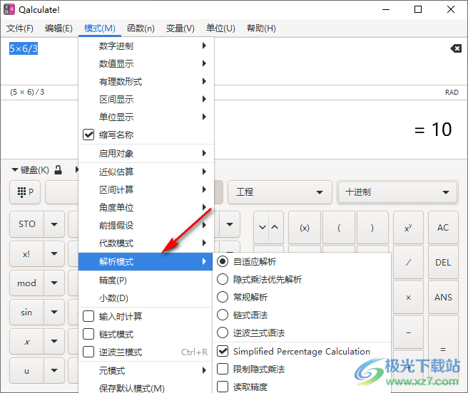
Task: Click the down-chevron cursor move button
Action: (262, 227)
